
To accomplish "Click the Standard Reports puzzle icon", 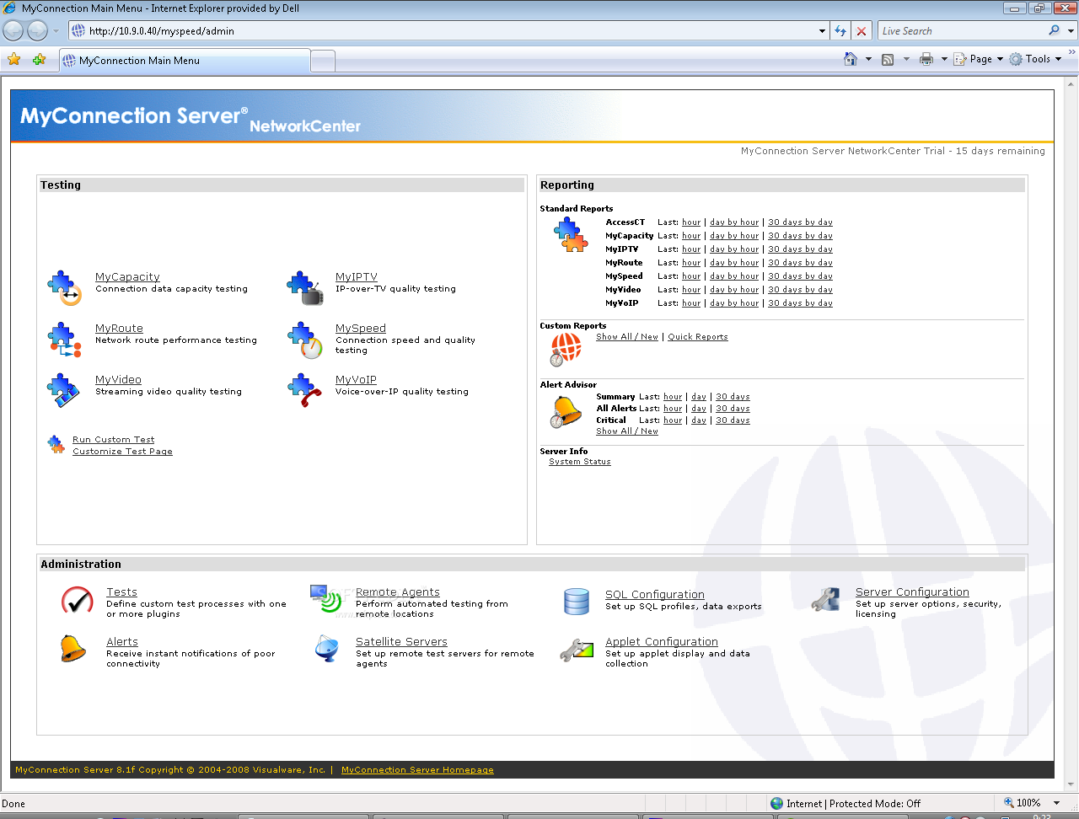I will (571, 235).
